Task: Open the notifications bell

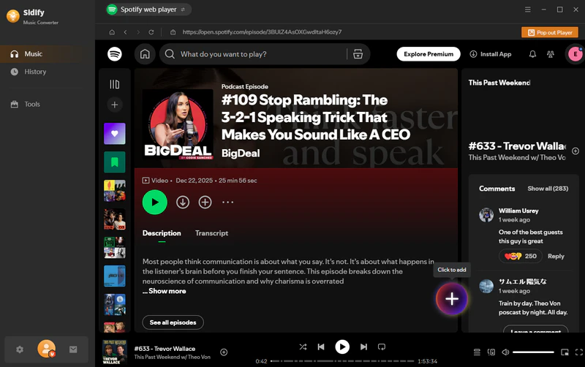Action: [532, 54]
